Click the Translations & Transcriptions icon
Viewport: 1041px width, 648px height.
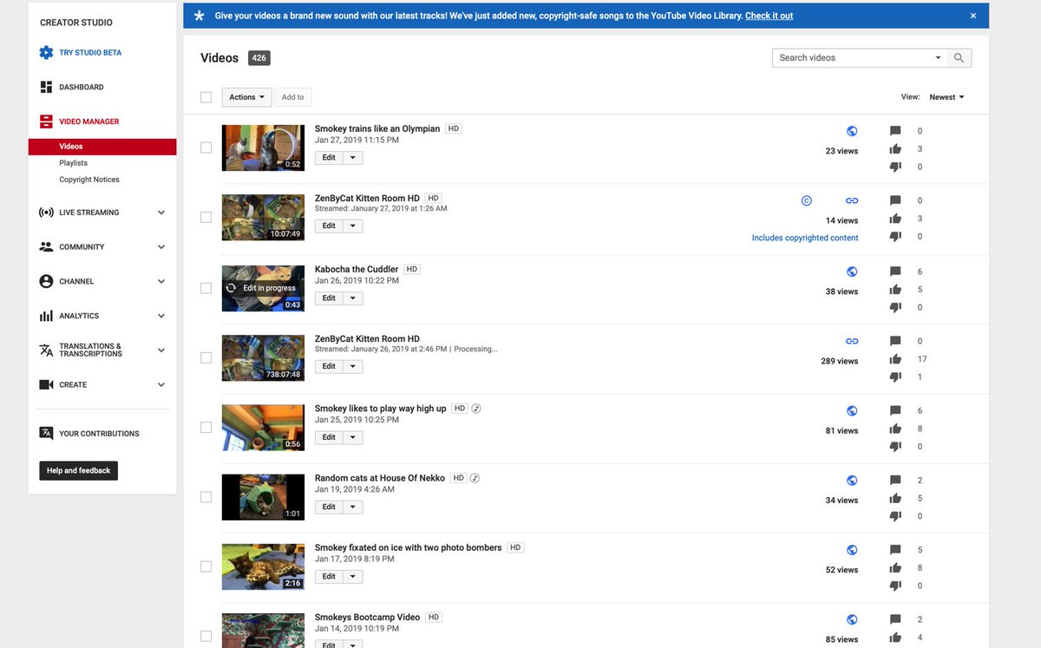(x=46, y=350)
